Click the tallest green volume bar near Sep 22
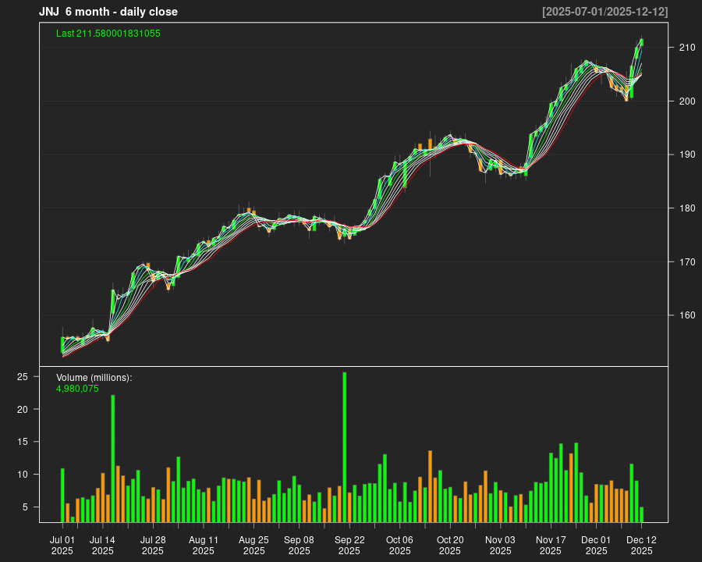The height and width of the screenshot is (562, 702). coord(345,446)
